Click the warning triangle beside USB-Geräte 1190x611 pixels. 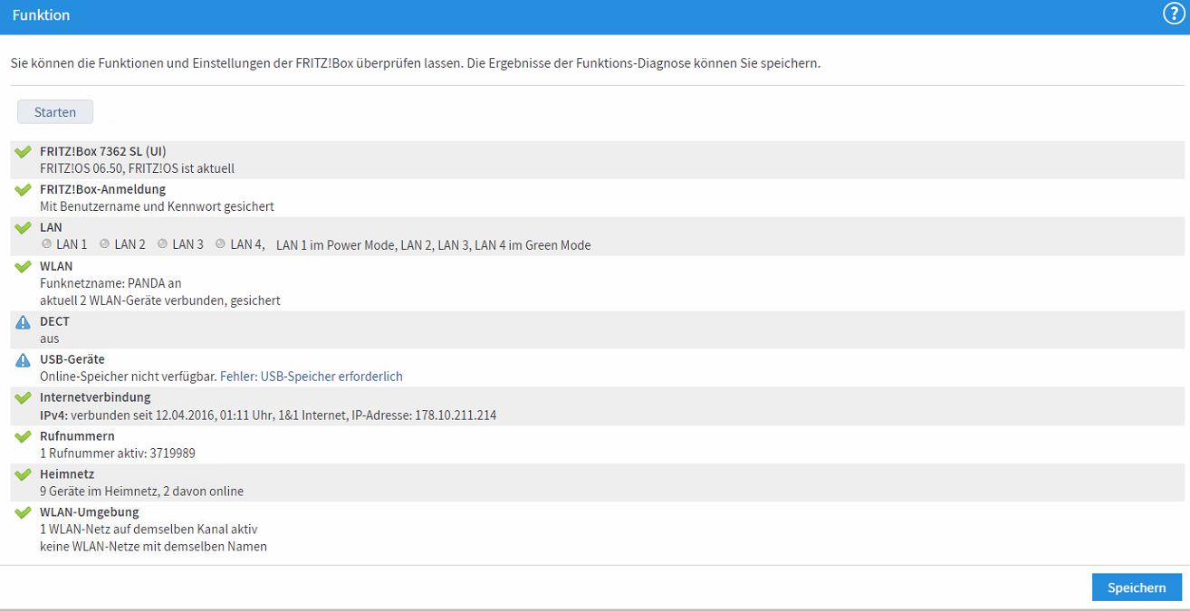(24, 359)
